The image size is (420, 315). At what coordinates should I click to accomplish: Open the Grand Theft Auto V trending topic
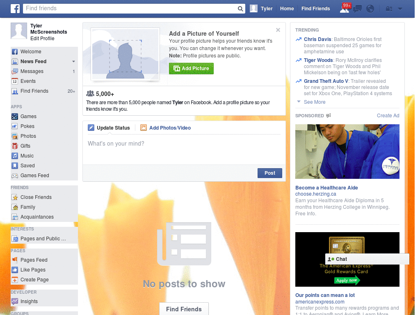pyautogui.click(x=326, y=81)
